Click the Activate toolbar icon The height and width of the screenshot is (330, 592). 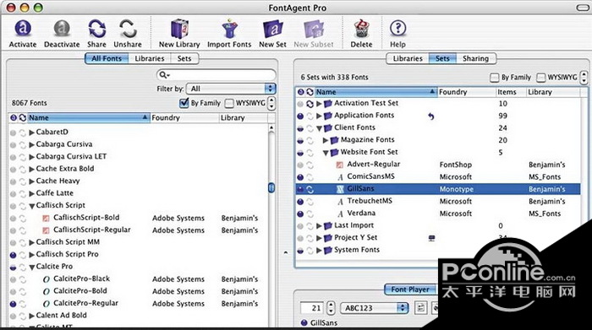pyautogui.click(x=23, y=30)
